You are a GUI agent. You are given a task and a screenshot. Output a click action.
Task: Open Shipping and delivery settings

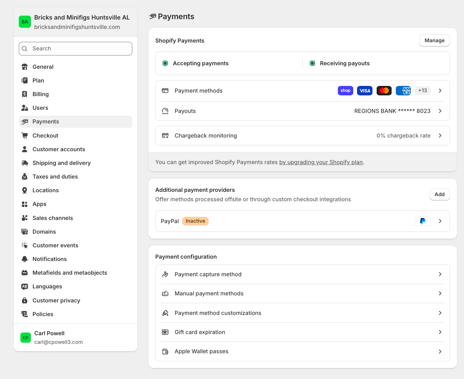point(76,163)
